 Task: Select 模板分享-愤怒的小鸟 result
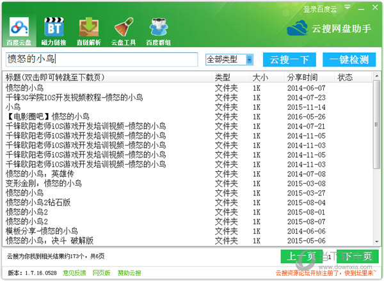188,231
